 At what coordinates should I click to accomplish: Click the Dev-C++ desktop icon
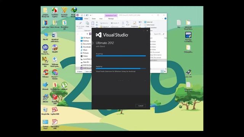pos(188,37)
